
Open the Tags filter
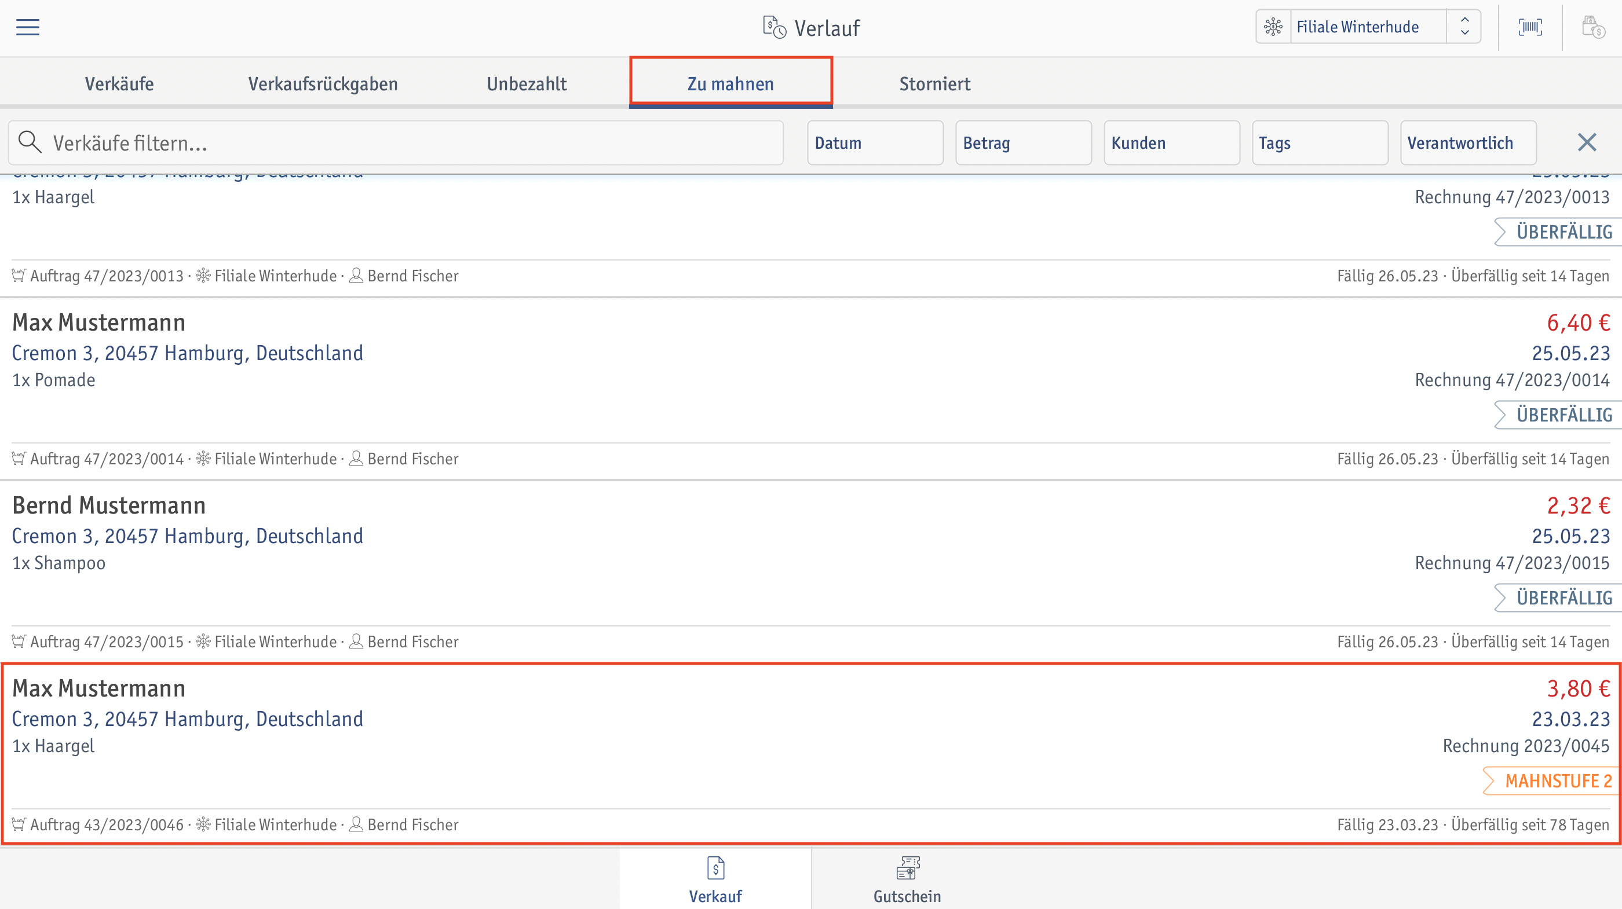tap(1320, 143)
